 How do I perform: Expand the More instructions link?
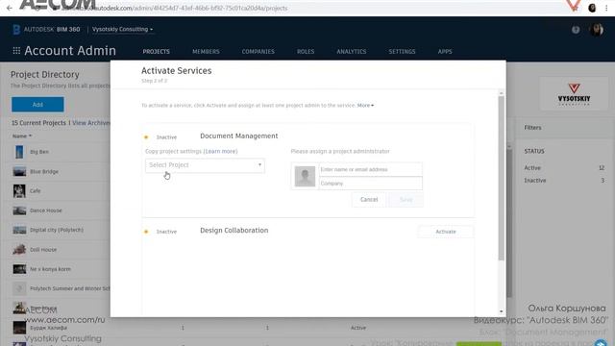point(365,105)
